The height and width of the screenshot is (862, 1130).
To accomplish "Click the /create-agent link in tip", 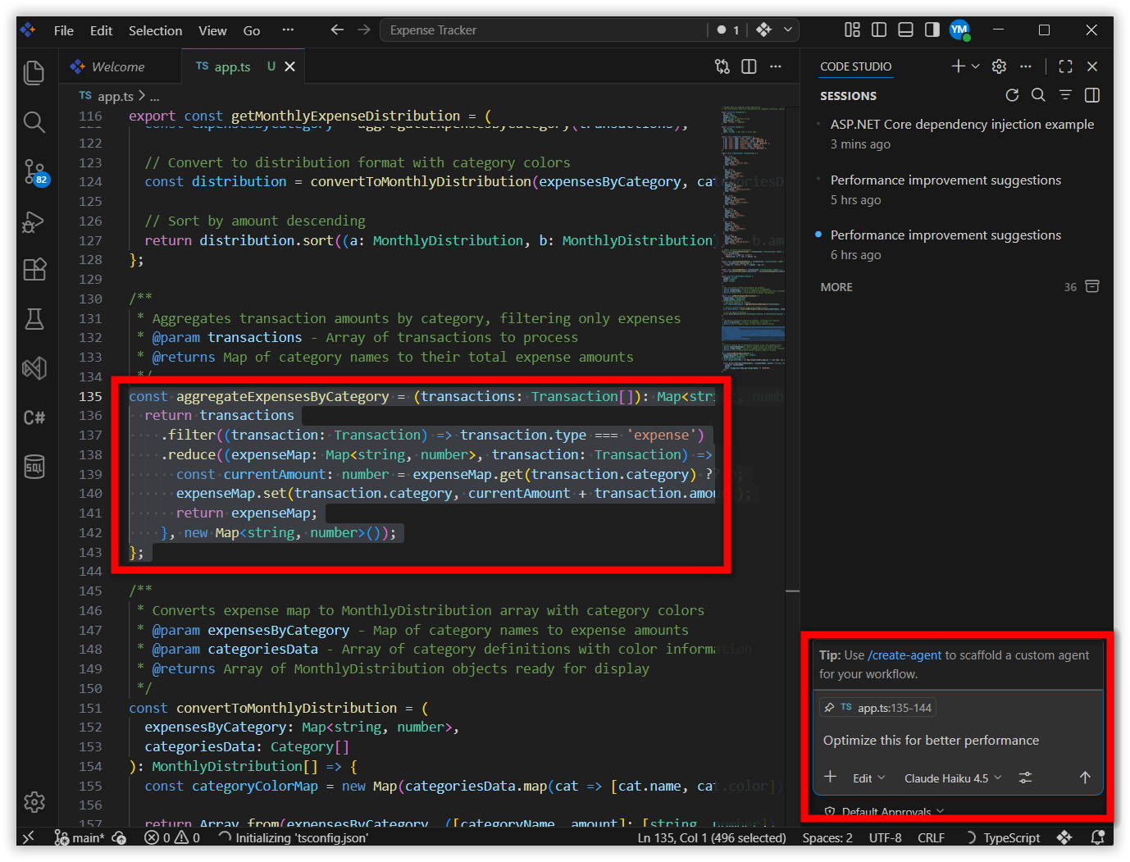I will pyautogui.click(x=904, y=655).
